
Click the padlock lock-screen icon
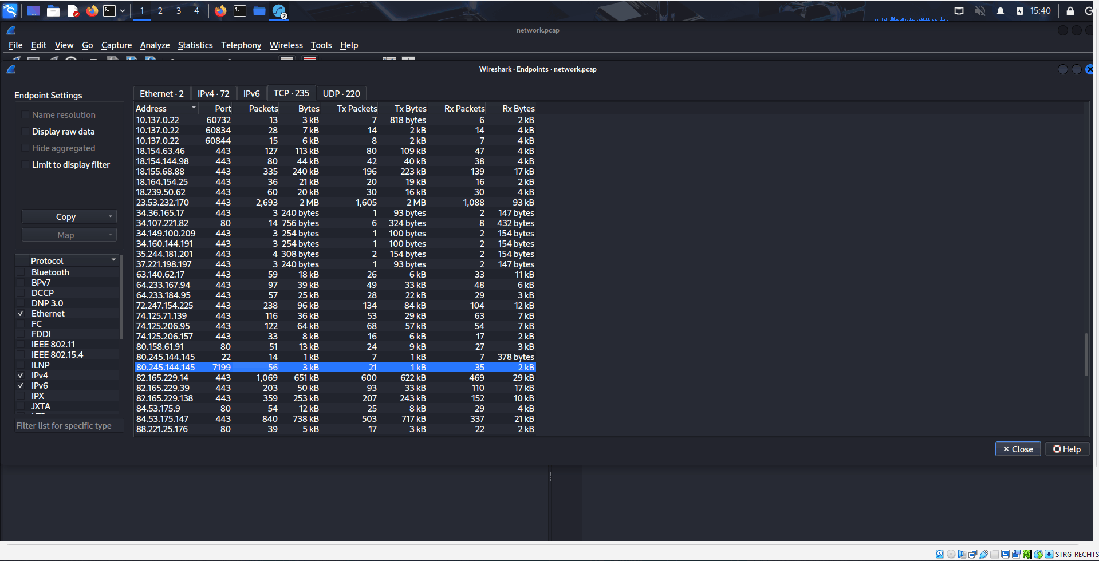coord(1070,11)
